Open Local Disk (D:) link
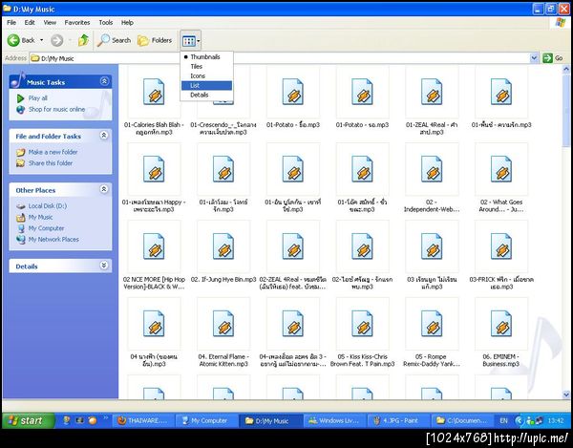Screen dimensions: 573x448 click(48, 206)
